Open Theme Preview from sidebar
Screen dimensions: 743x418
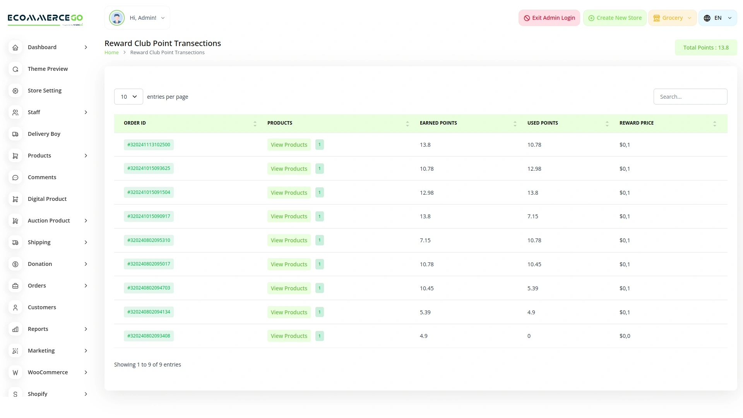(x=48, y=69)
